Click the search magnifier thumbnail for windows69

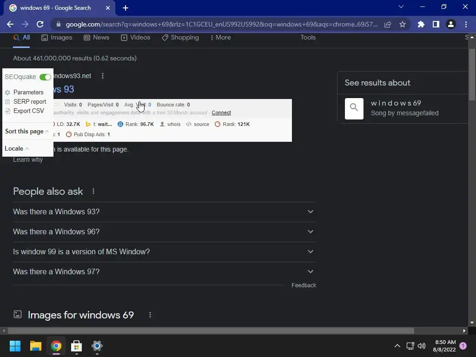coord(354,109)
